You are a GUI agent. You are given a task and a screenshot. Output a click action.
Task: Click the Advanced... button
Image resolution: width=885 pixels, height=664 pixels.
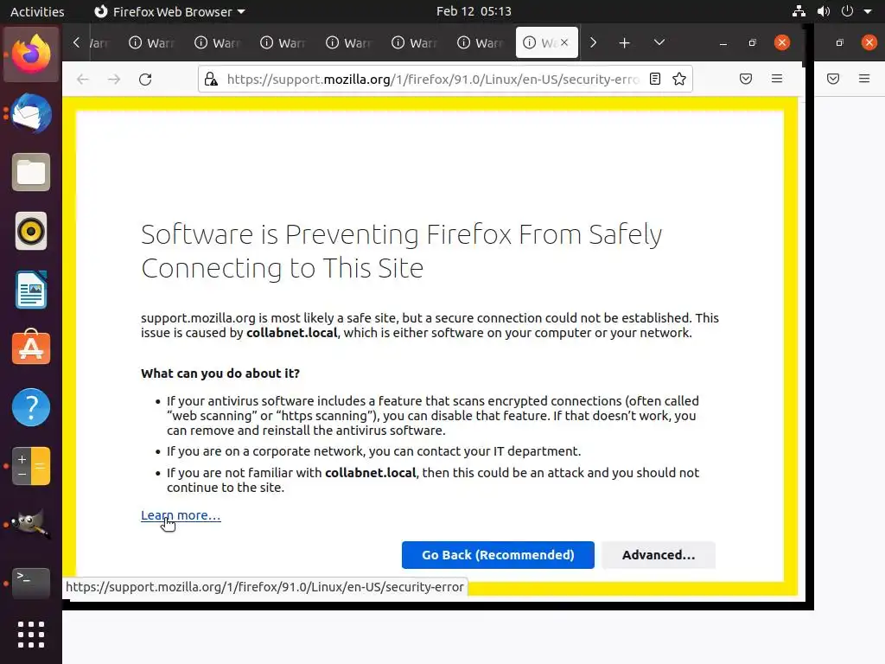click(x=658, y=555)
